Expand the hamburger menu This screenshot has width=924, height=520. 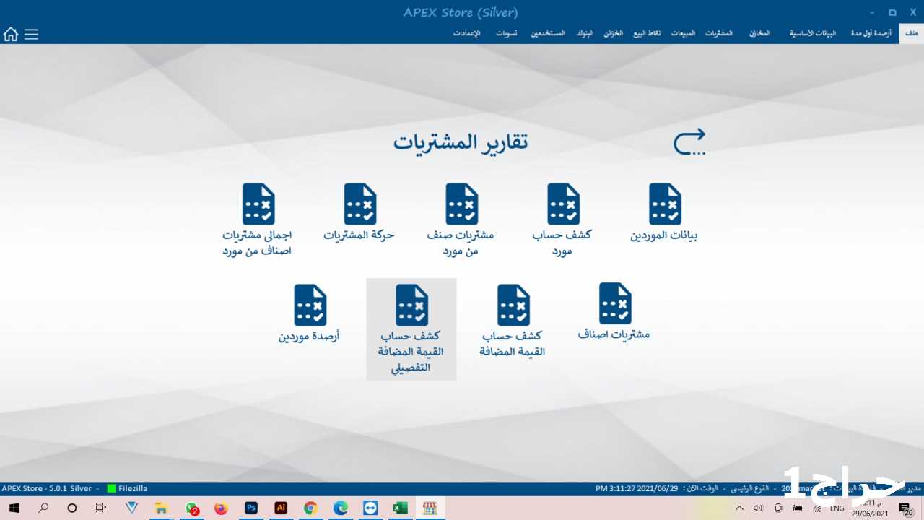(x=31, y=34)
